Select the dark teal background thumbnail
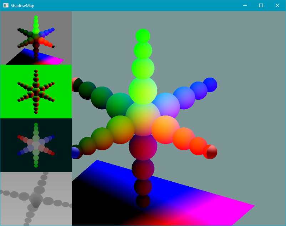Image resolution: width=286 pixels, height=226 pixels. pos(36,145)
